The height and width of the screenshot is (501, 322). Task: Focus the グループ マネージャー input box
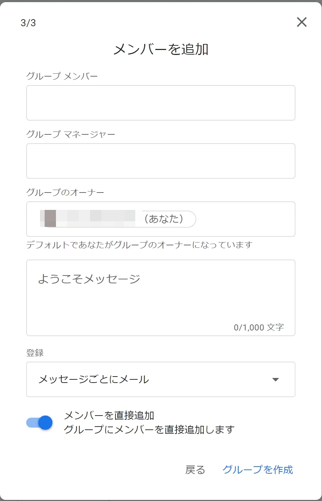(x=160, y=161)
